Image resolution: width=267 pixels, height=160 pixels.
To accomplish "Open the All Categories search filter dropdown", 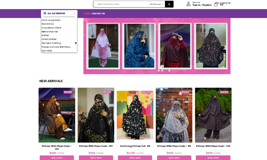I will pos(156,4).
